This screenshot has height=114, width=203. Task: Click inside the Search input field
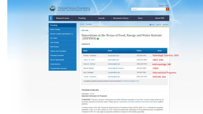click(149, 9)
